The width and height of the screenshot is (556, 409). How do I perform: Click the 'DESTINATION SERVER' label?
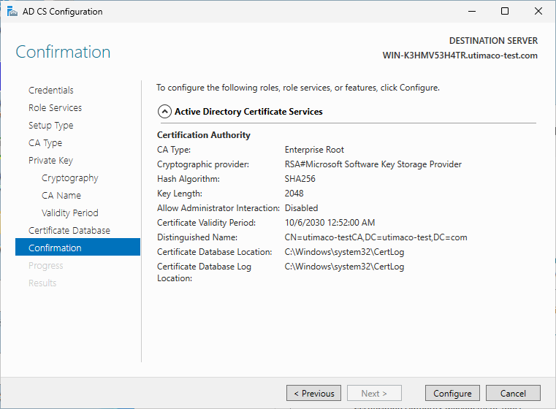point(493,41)
